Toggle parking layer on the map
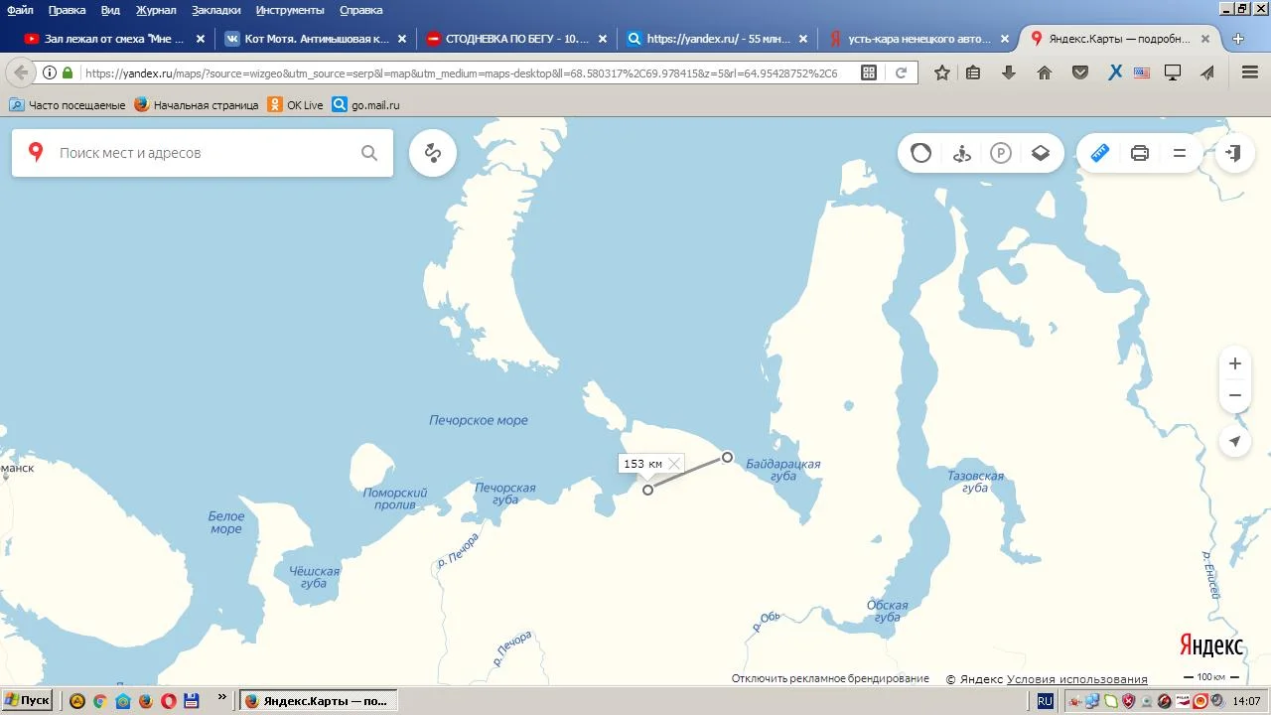 pos(1001,153)
